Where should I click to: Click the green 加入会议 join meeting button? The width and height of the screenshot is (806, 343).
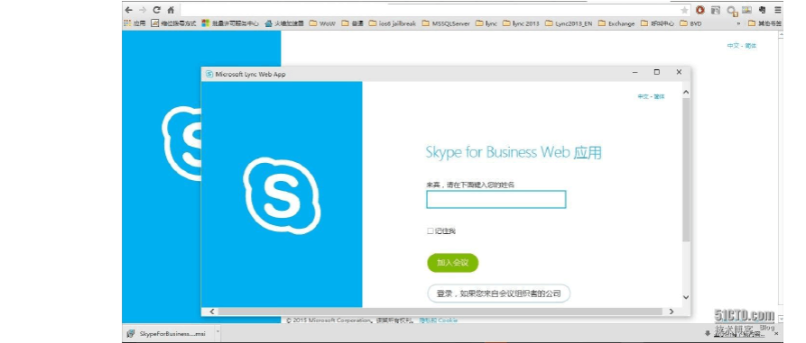point(453,263)
